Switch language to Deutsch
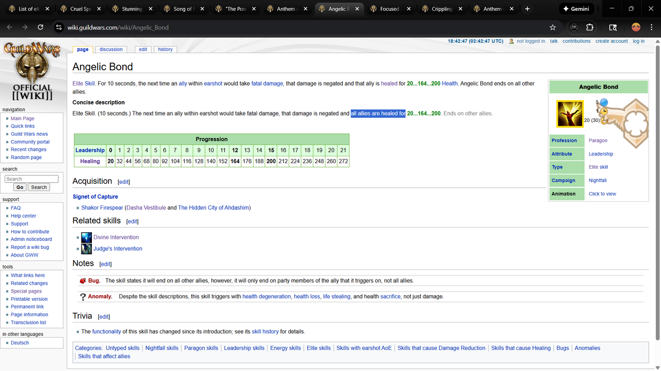Viewport: 661px width, 371px height. click(x=20, y=343)
